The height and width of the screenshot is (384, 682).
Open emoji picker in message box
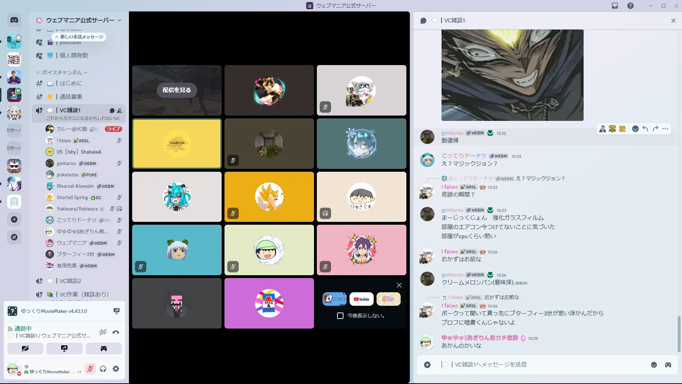pos(654,365)
